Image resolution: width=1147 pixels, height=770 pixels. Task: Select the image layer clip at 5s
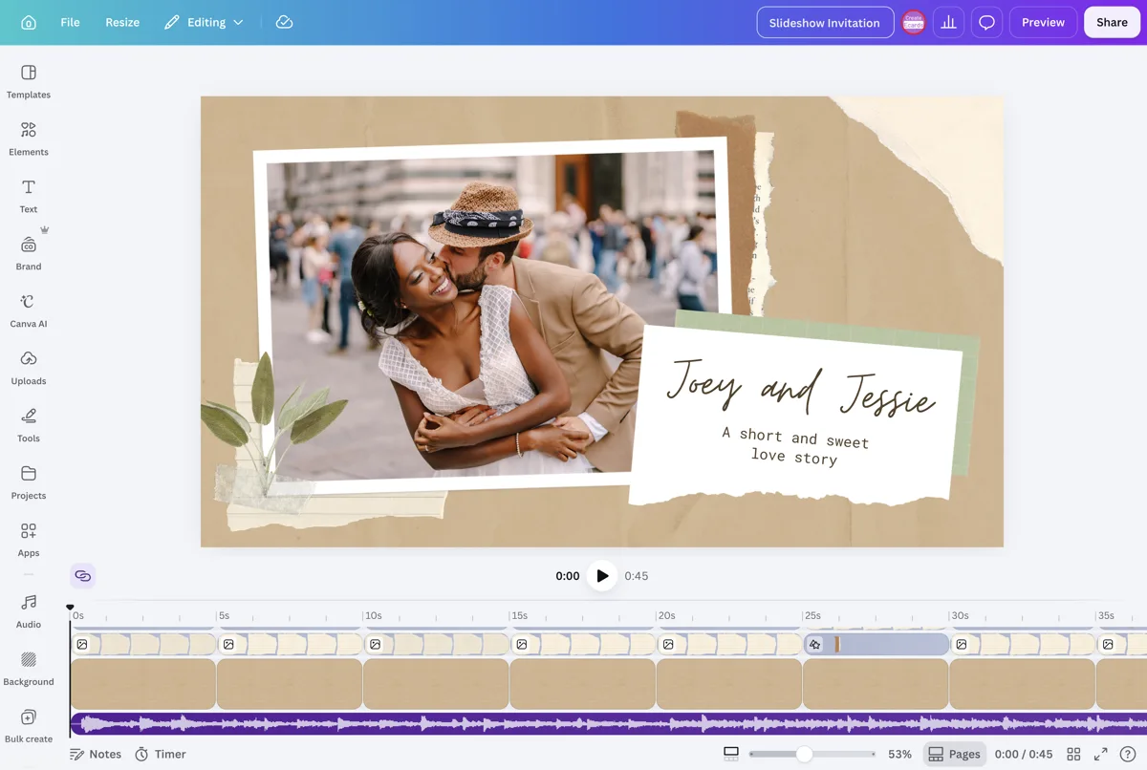coord(290,644)
